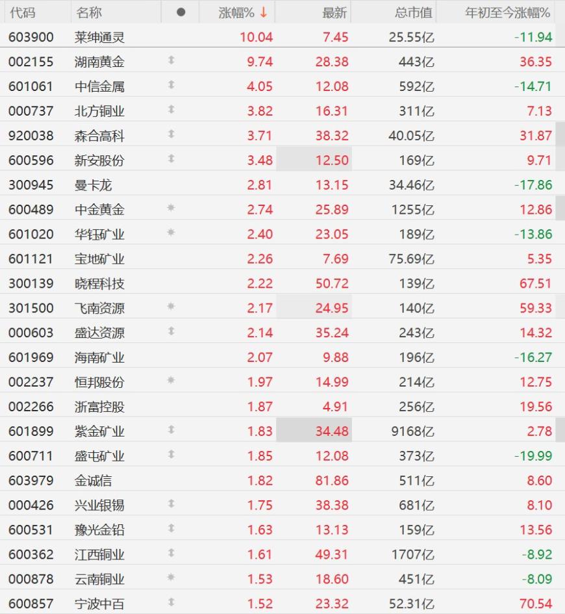Select stock name 曼卡龙
This screenshot has width=565, height=614.
point(93,185)
